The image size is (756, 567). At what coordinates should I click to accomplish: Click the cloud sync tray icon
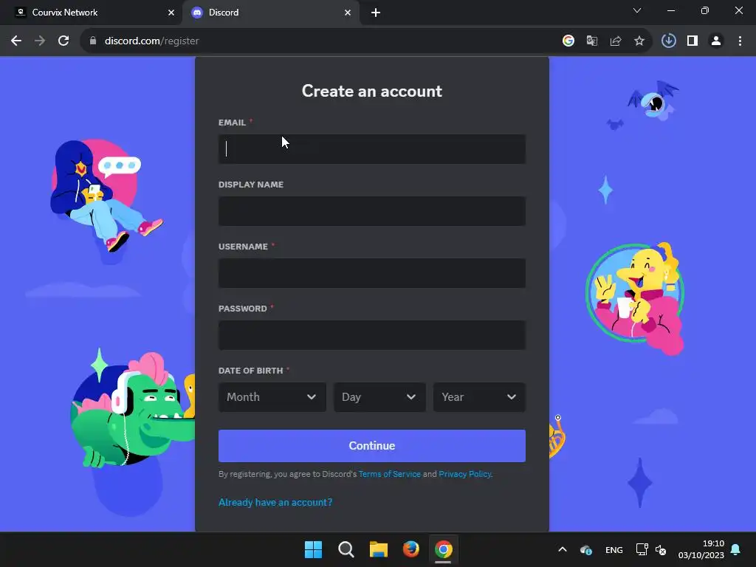[585, 549]
